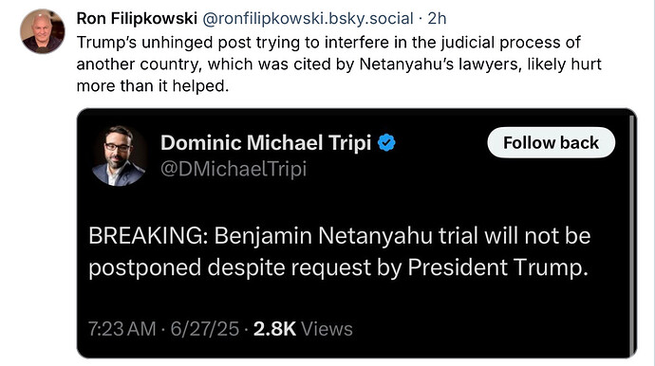The width and height of the screenshot is (655, 366).
Task: Click the gray scrollbar on embedded image edge
Action: tap(633, 233)
